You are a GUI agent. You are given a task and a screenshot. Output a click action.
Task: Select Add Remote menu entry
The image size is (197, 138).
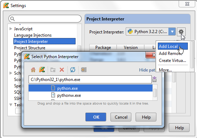[x=171, y=54]
